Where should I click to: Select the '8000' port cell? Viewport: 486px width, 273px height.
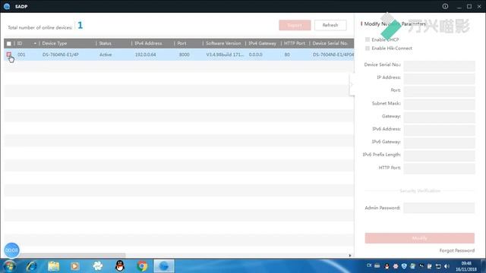pos(184,55)
